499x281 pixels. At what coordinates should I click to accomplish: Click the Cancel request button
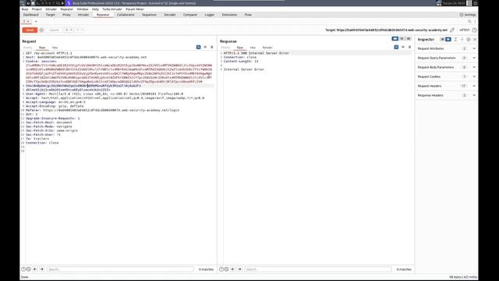[x=54, y=30]
